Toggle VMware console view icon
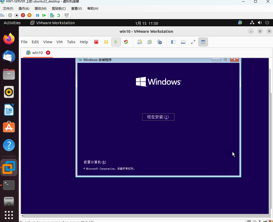This screenshot has width=273, height=222. pos(203,42)
